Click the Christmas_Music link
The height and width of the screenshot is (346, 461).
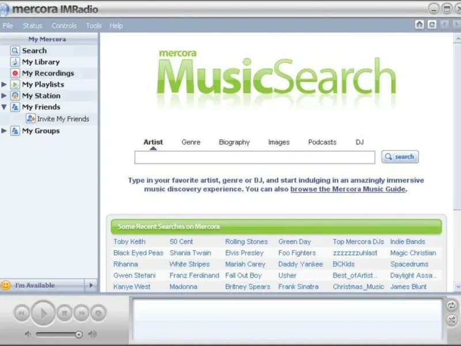358,287
